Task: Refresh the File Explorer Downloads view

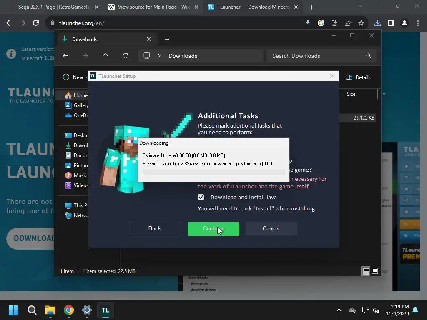Action: coord(125,56)
